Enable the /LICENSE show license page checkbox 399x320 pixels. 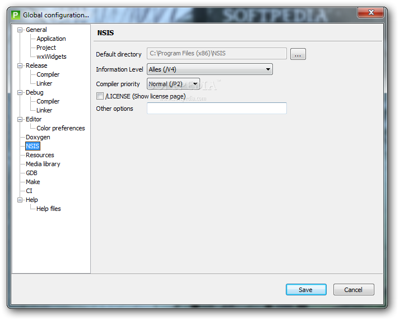tap(100, 96)
